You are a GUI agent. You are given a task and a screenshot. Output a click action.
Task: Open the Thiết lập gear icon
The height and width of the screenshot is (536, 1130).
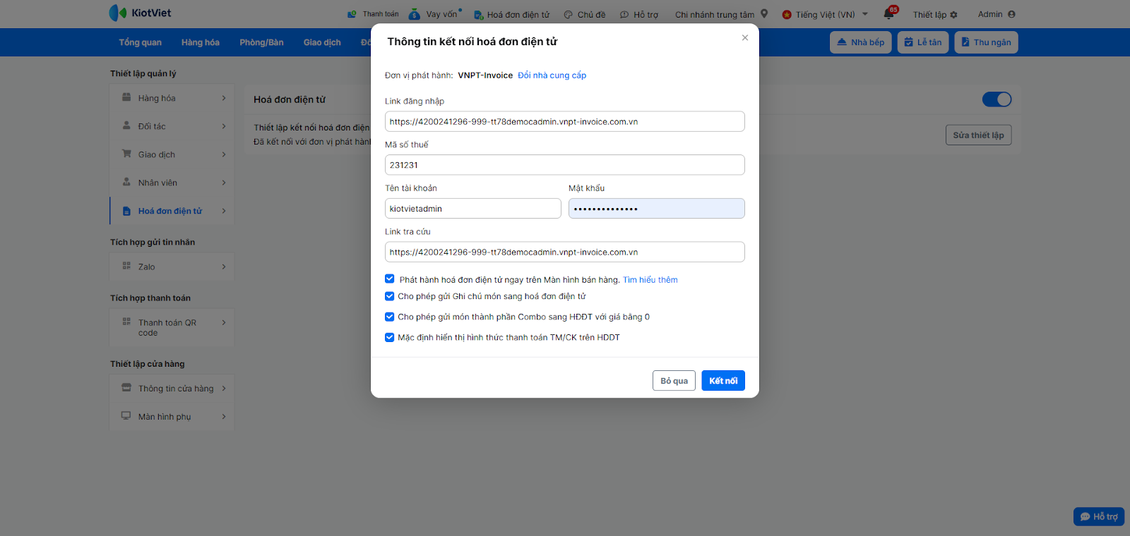[953, 15]
